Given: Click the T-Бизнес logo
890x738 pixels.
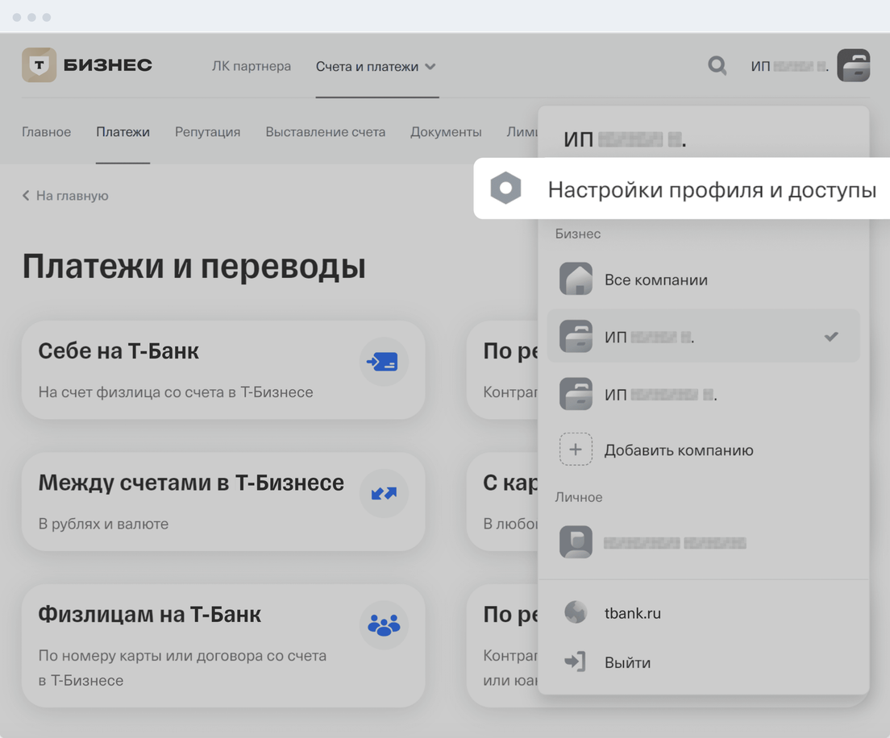Looking at the screenshot, I should pyautogui.click(x=87, y=65).
